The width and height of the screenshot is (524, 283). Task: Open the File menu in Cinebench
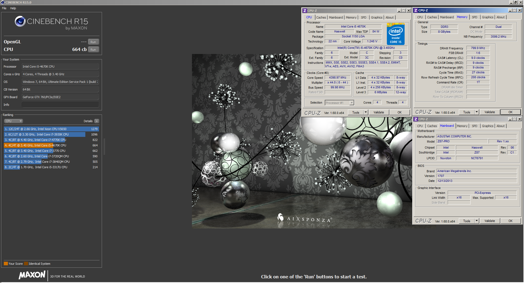tap(4, 8)
